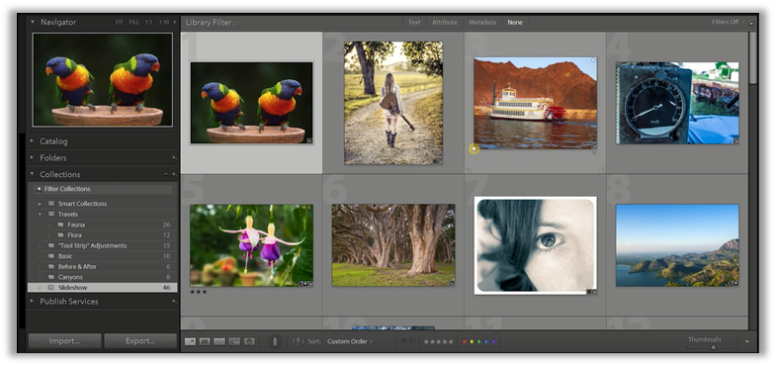
Task: Select the Slideshow collection
Action: click(103, 287)
